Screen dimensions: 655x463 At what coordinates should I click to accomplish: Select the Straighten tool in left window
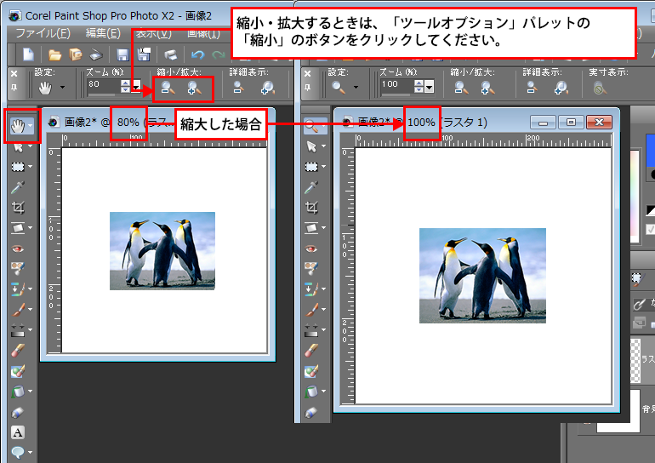[x=18, y=228]
